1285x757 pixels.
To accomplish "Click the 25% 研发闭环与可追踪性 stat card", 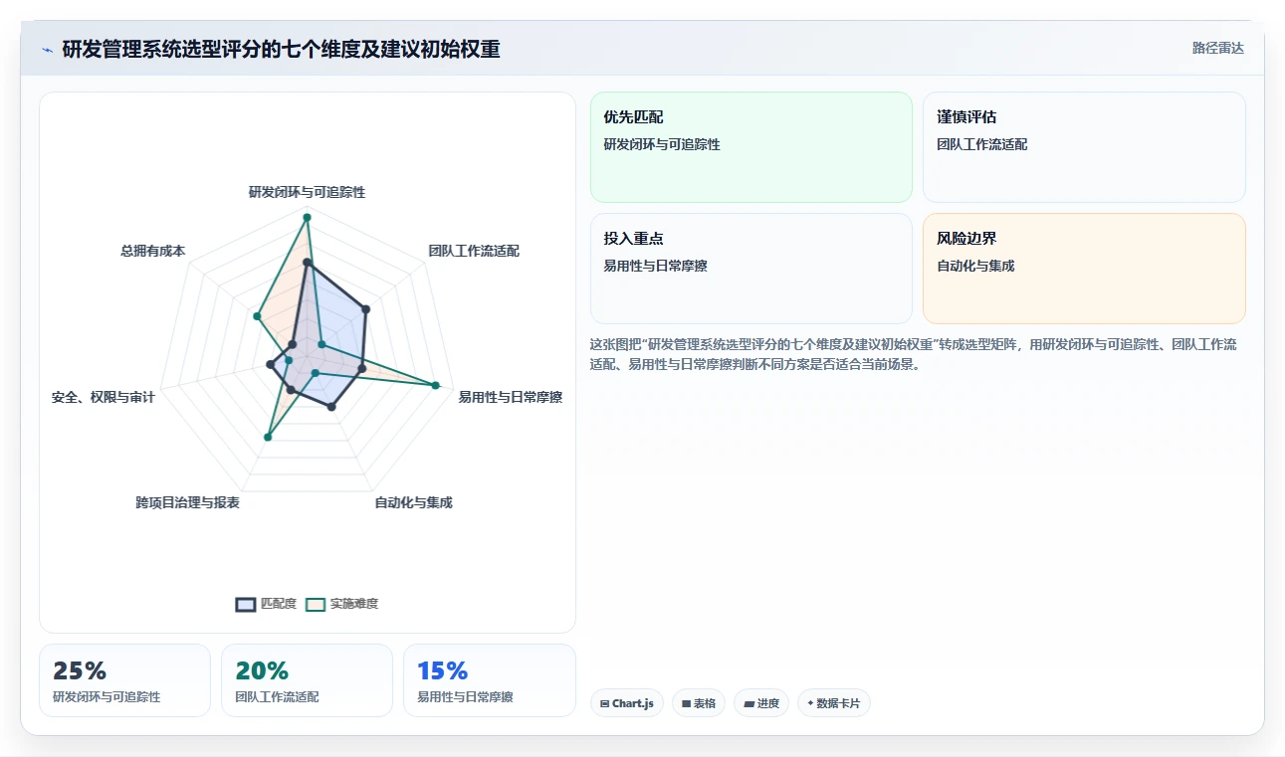I will (x=124, y=680).
